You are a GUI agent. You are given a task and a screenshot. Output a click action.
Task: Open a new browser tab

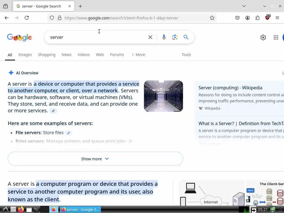(x=80, y=6)
